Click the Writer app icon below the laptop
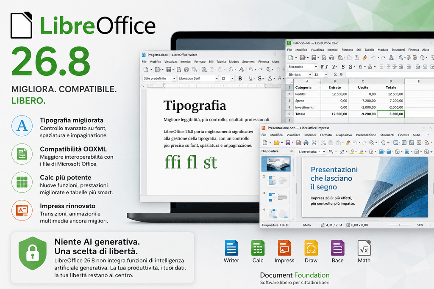This screenshot has width=434, height=289. (x=231, y=248)
